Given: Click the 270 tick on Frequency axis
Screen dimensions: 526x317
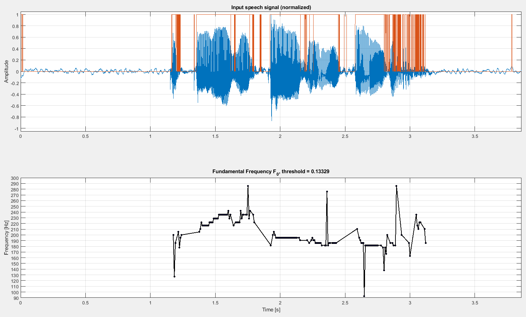Looking at the screenshot, I should click(15, 195).
